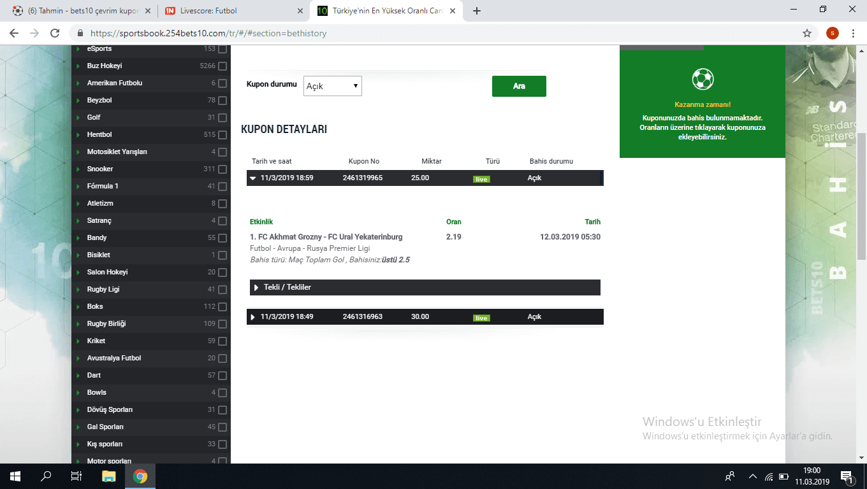Click the live badge on coupon 2461316963

click(x=481, y=318)
